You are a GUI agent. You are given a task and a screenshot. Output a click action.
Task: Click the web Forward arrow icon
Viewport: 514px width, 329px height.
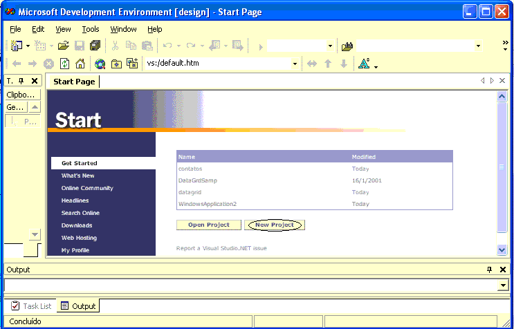[x=32, y=64]
